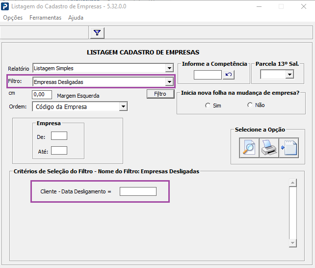This screenshot has width=315, height=268.
Task: Expand the Relatório dropdown list
Action: point(169,68)
